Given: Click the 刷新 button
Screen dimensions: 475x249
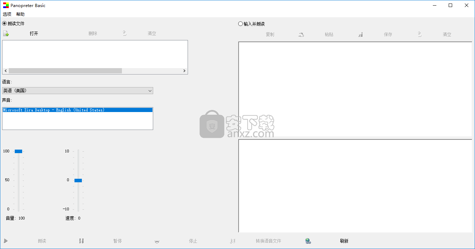Looking at the screenshot, I should coord(344,241).
